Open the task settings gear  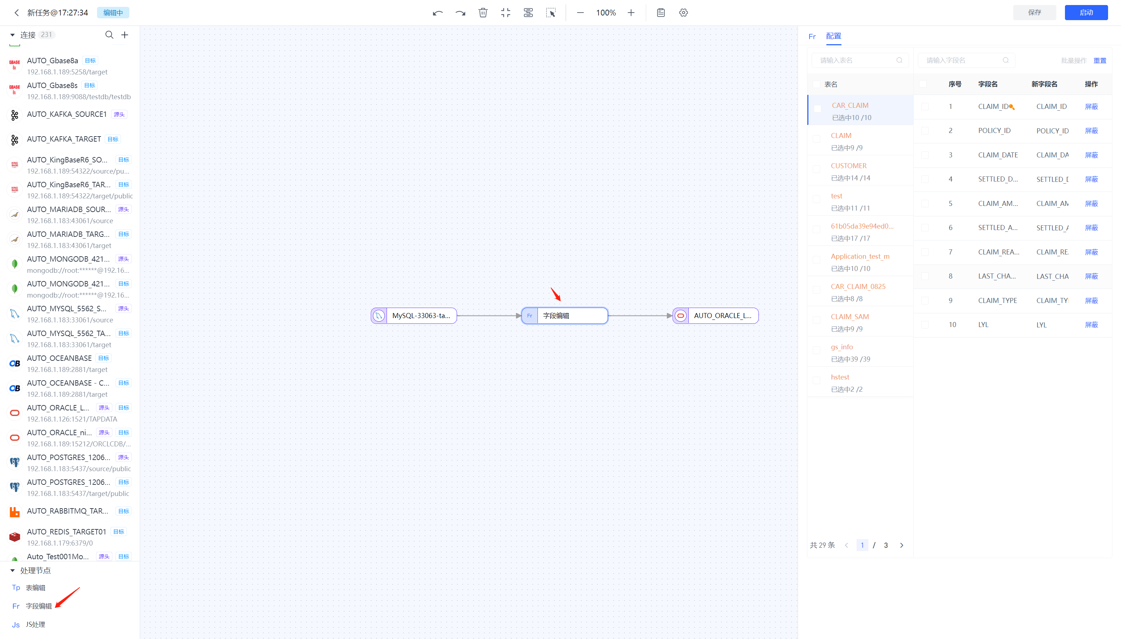(683, 13)
